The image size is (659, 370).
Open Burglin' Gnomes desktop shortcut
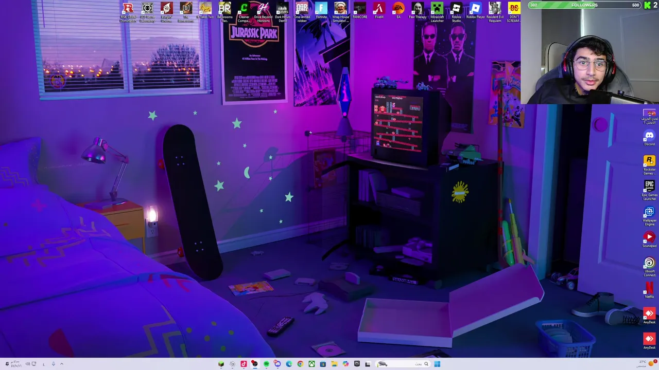click(x=166, y=12)
